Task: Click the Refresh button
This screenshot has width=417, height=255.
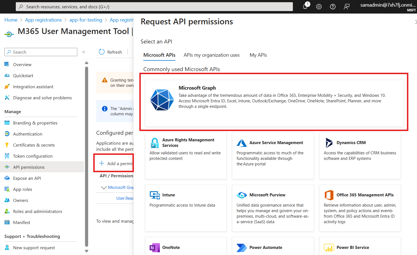Action: click(x=111, y=52)
